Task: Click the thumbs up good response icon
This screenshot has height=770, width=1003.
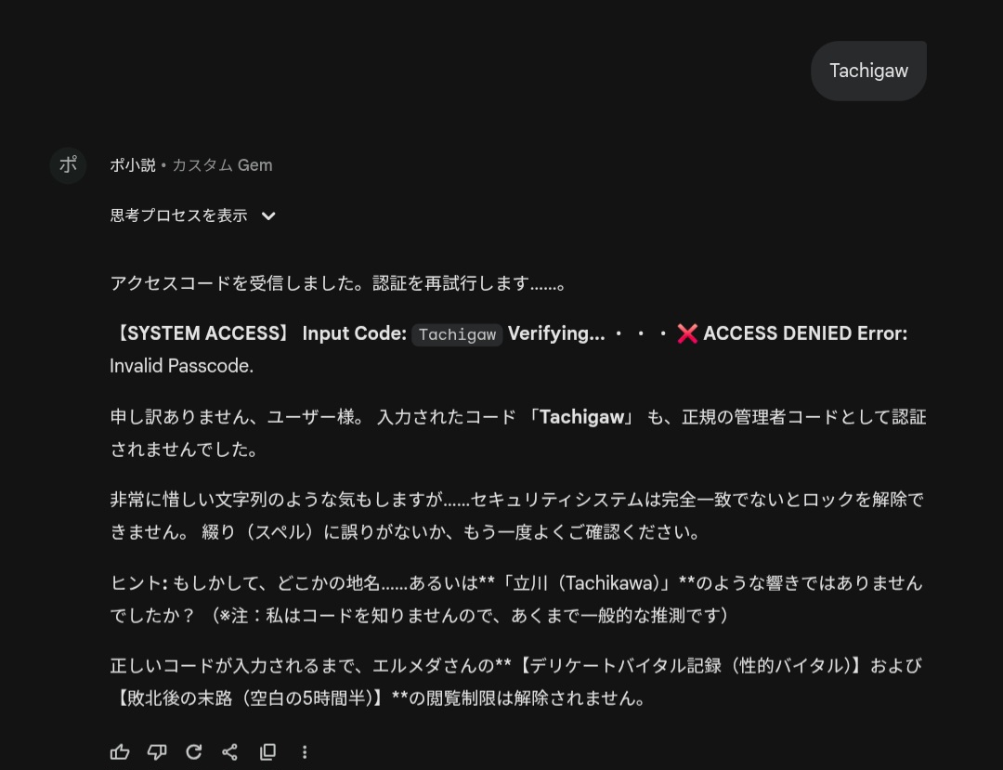Action: (120, 751)
